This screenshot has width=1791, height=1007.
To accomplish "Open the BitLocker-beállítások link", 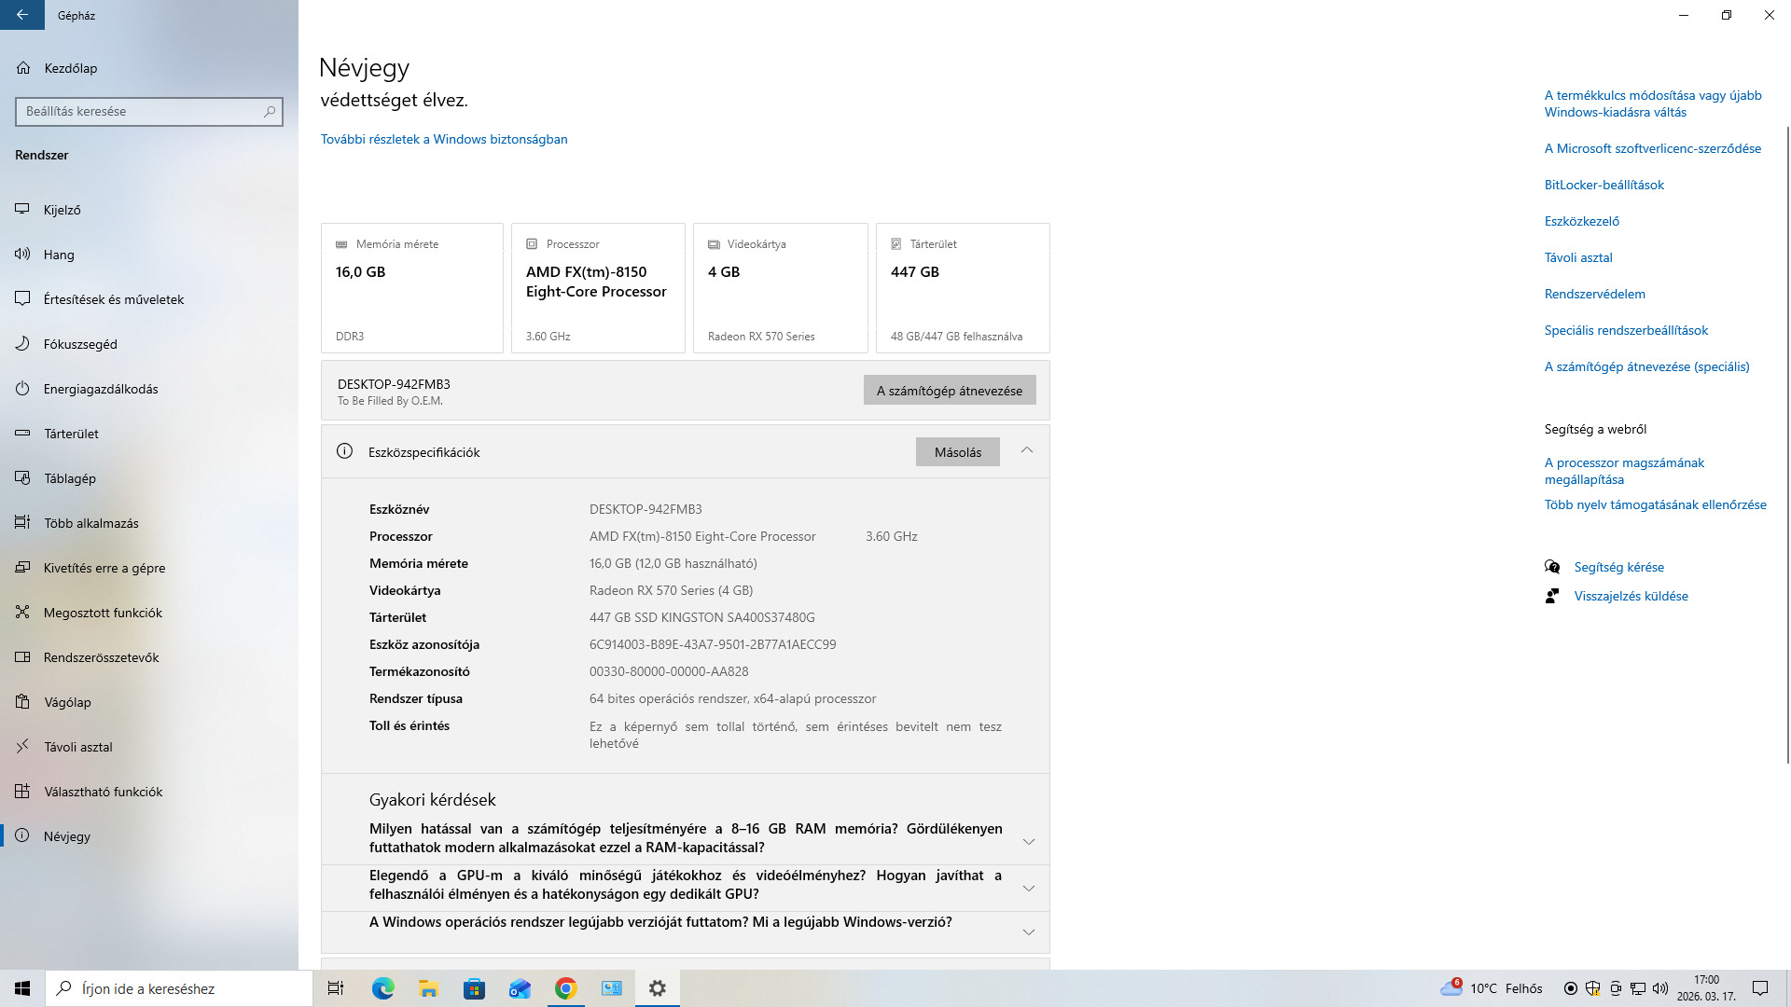I will [1604, 185].
